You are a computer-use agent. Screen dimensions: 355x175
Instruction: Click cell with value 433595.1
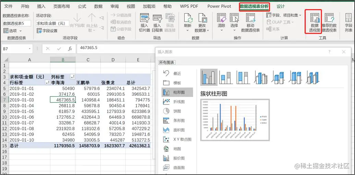point(88,111)
